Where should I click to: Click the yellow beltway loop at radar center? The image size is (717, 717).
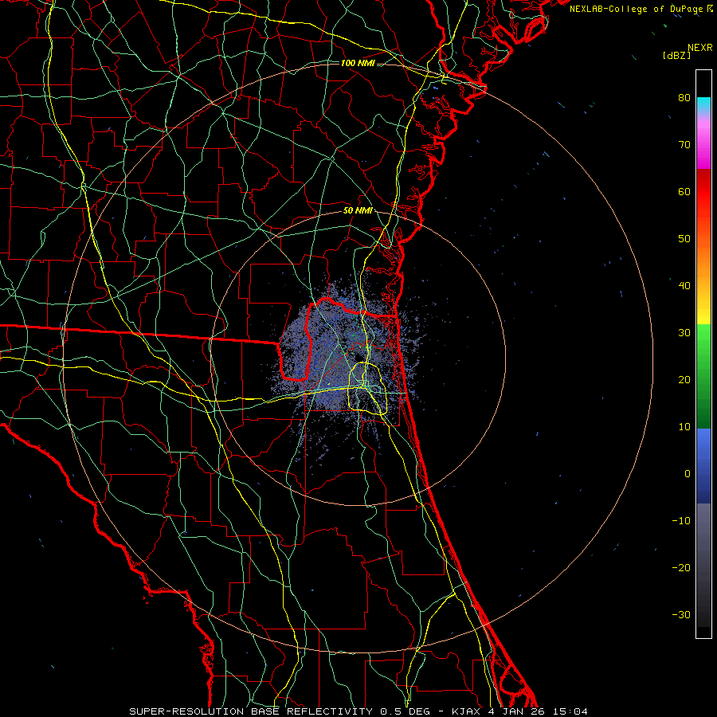(368, 388)
